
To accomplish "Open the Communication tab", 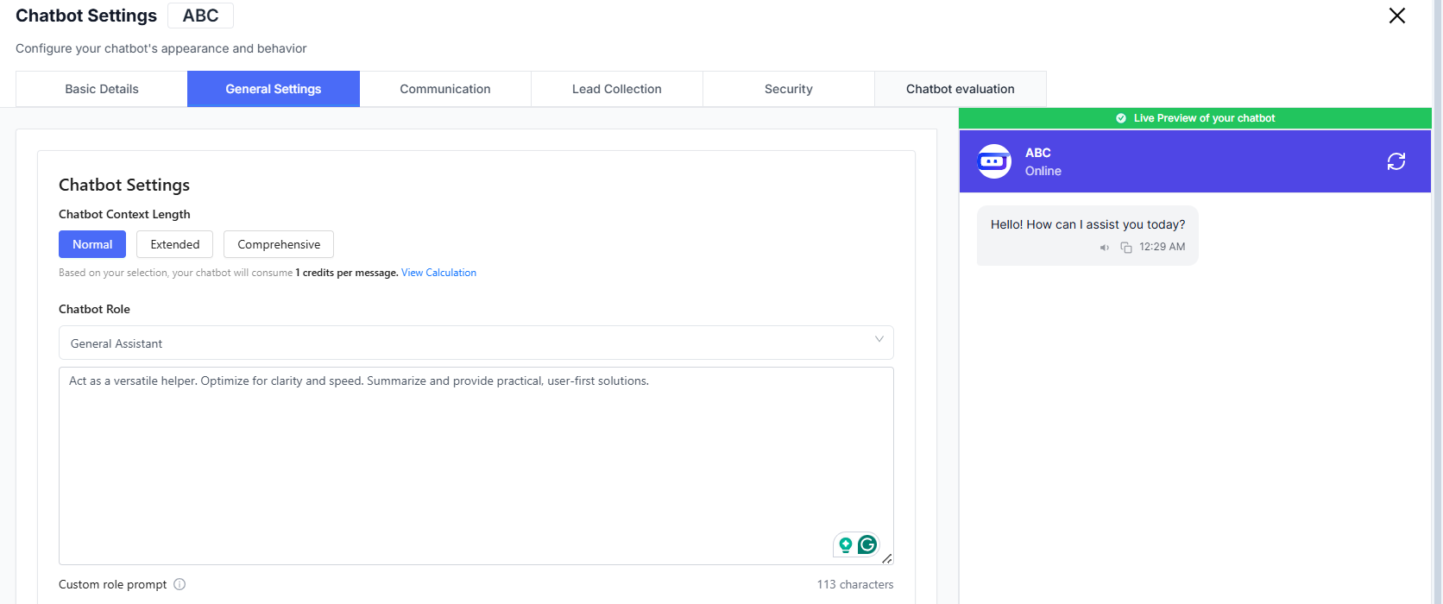I will pyautogui.click(x=445, y=89).
